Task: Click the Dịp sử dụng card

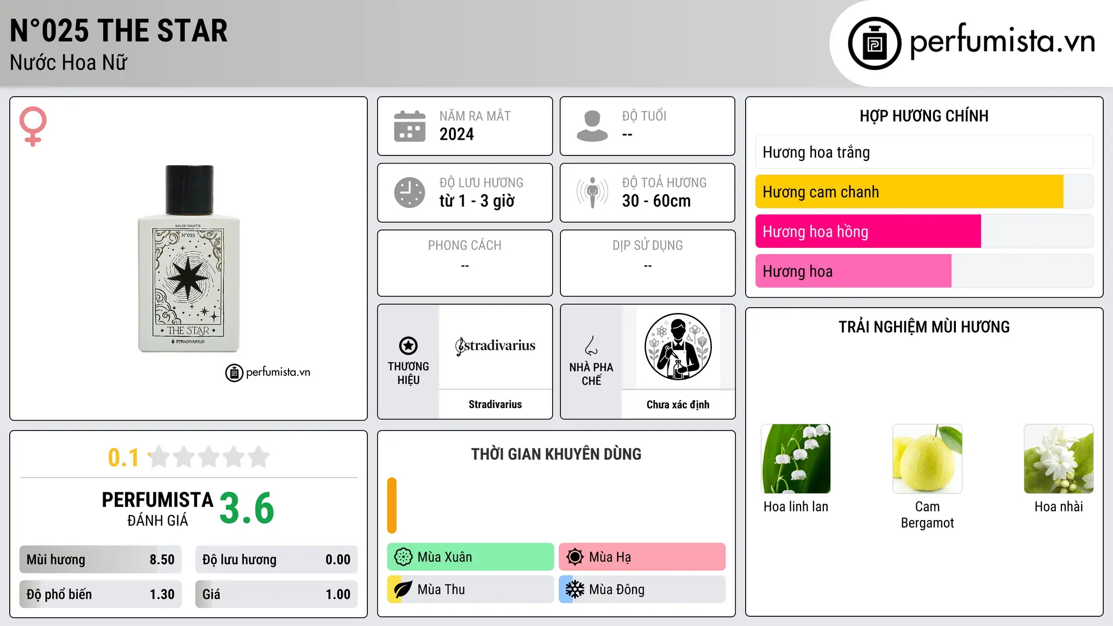Action: click(x=648, y=263)
